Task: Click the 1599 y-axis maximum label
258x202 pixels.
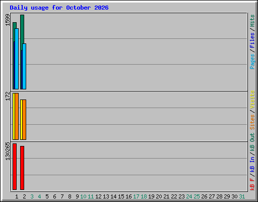Action: click(x=8, y=20)
